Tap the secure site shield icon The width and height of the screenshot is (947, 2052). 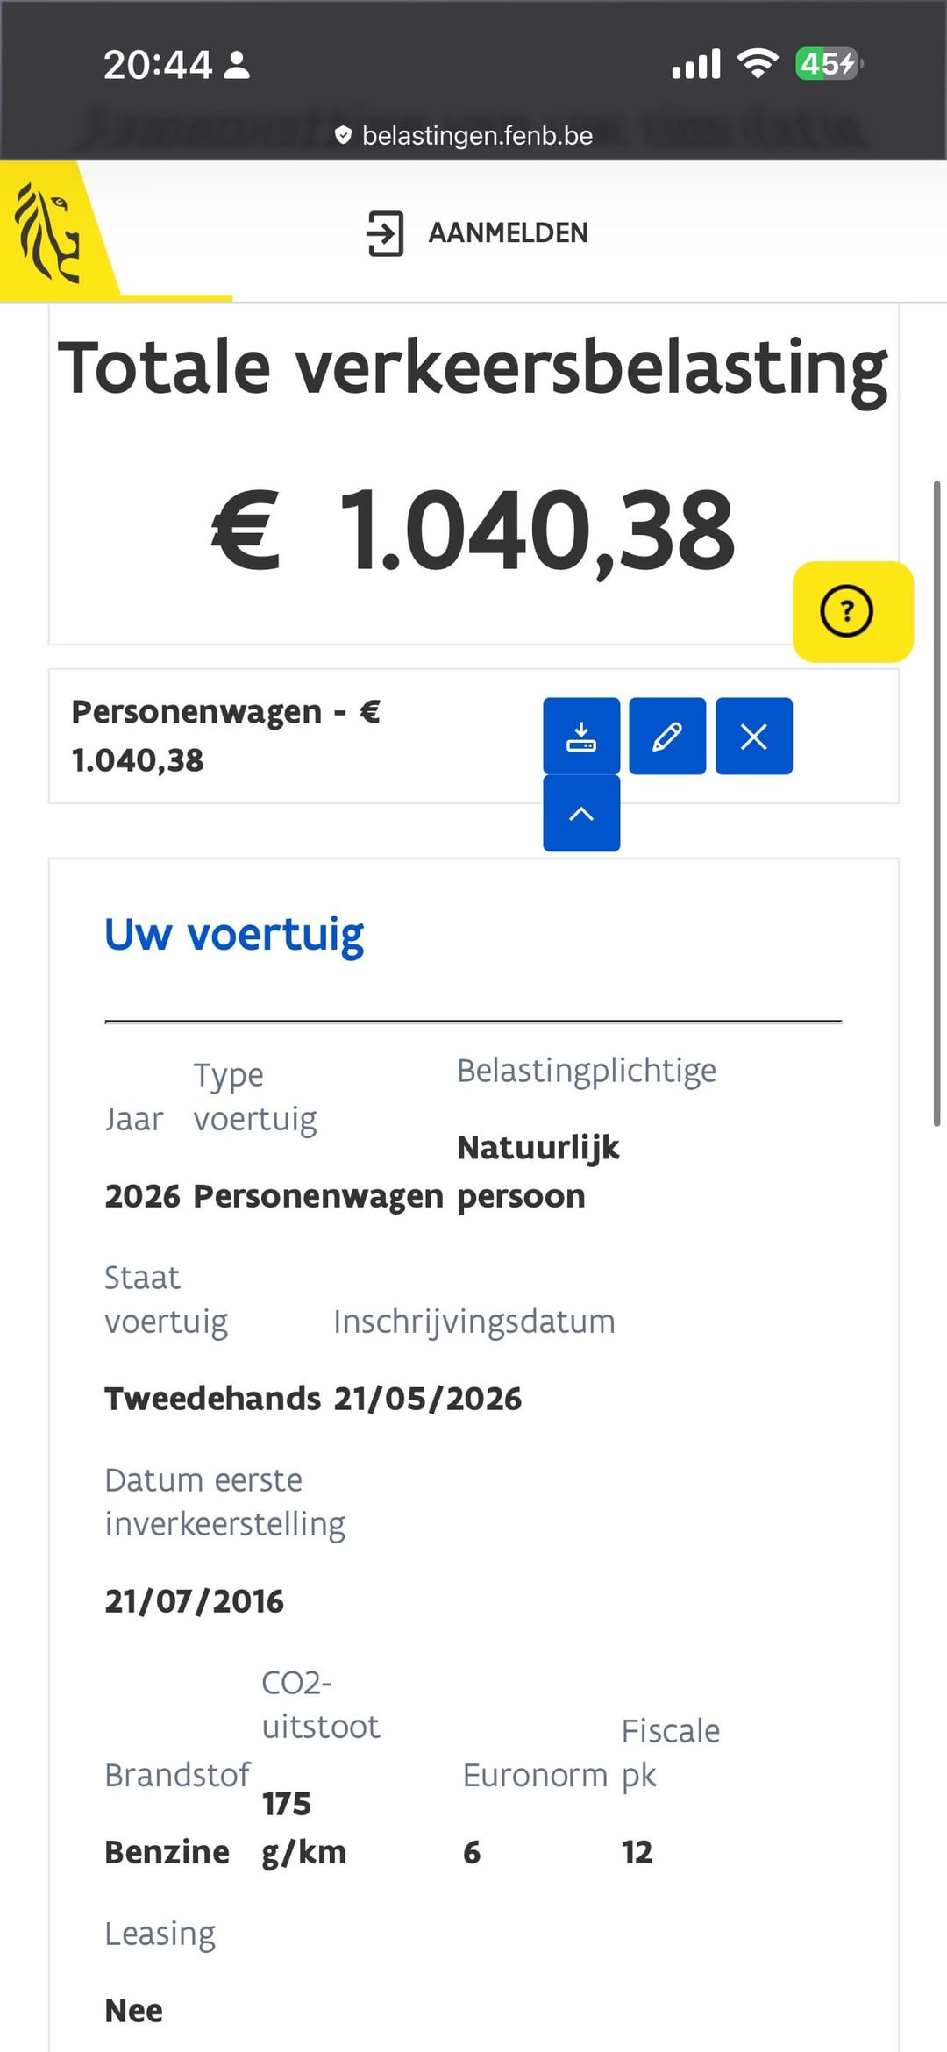(x=343, y=136)
